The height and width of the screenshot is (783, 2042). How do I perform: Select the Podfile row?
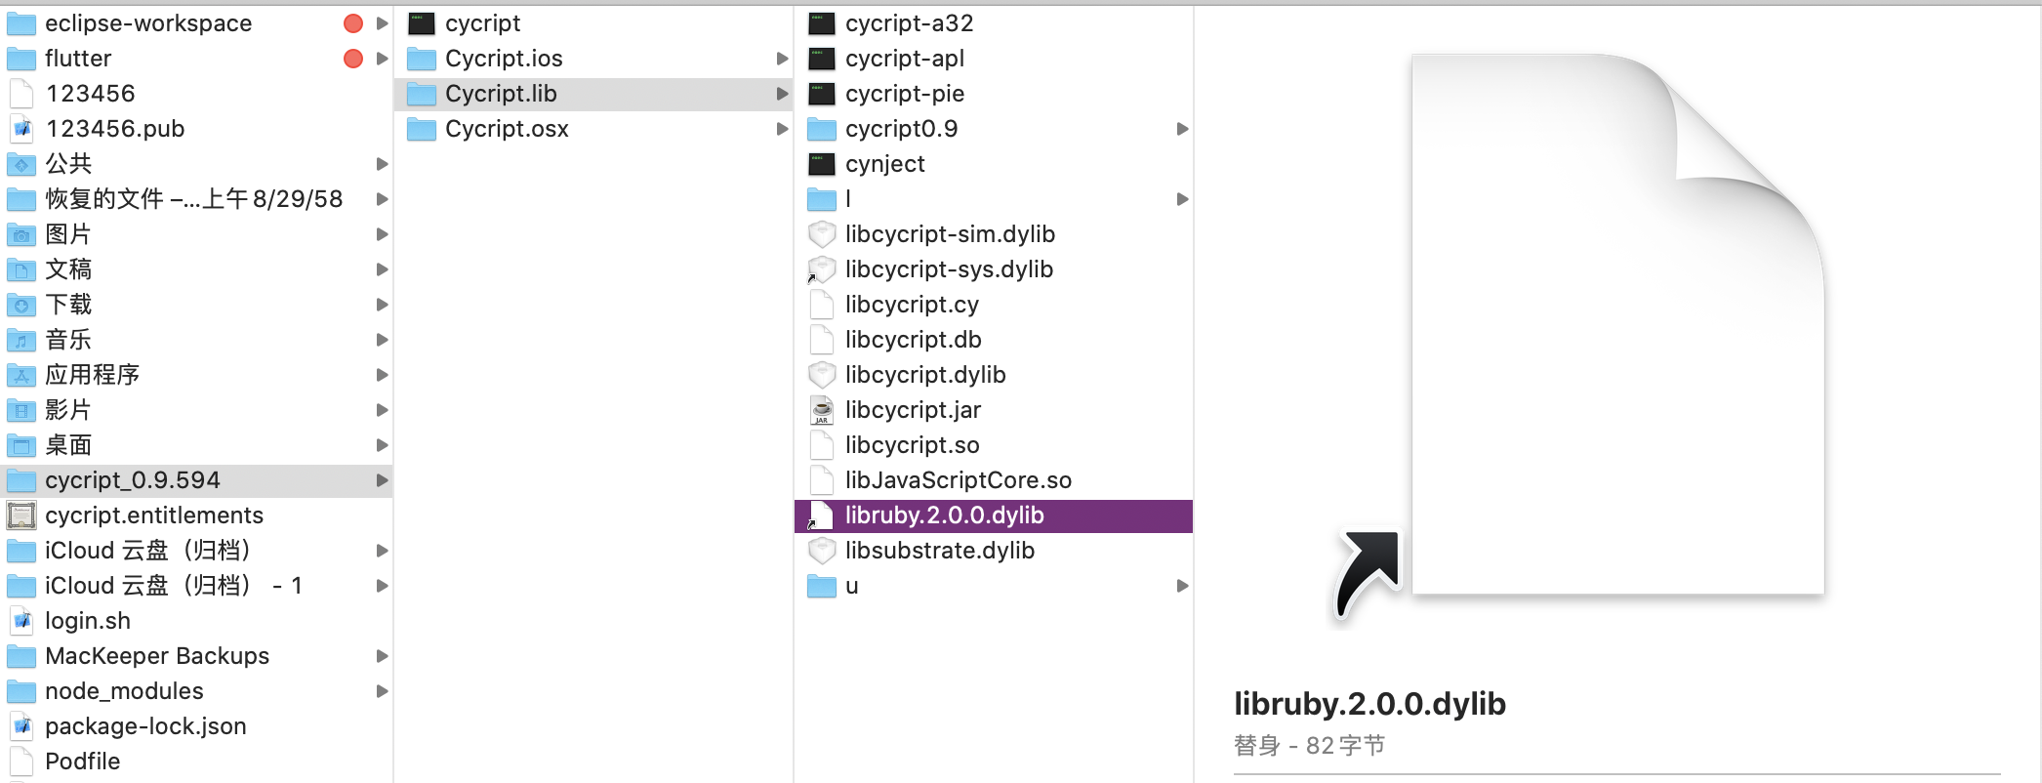(196, 762)
